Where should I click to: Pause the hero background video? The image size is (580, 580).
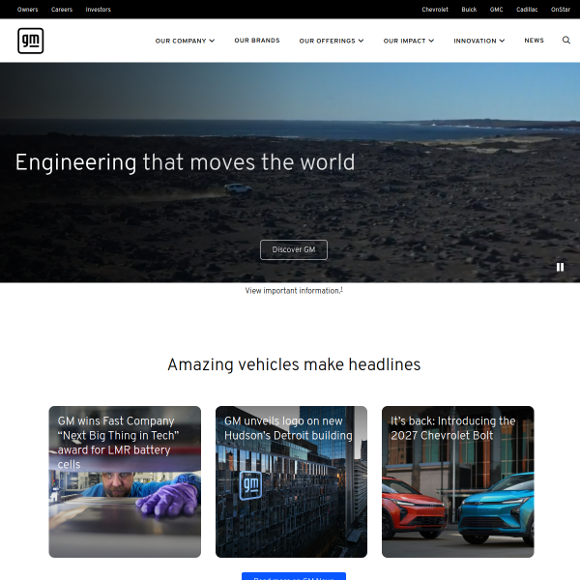pyautogui.click(x=560, y=267)
